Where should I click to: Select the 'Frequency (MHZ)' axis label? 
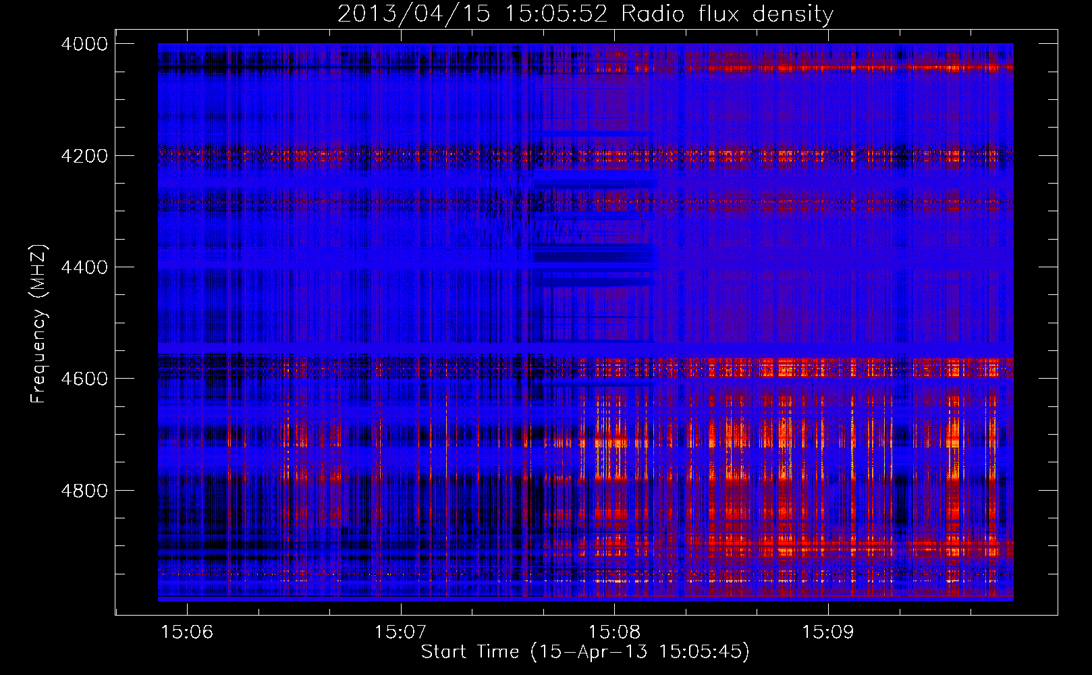(38, 324)
